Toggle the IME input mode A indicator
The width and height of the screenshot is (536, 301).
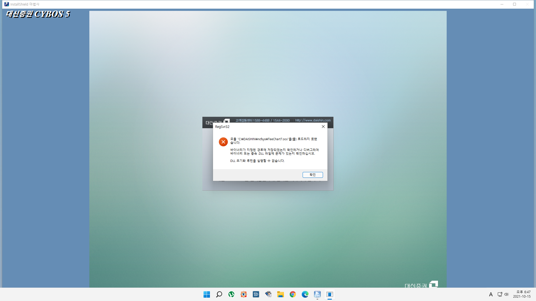coord(491,294)
